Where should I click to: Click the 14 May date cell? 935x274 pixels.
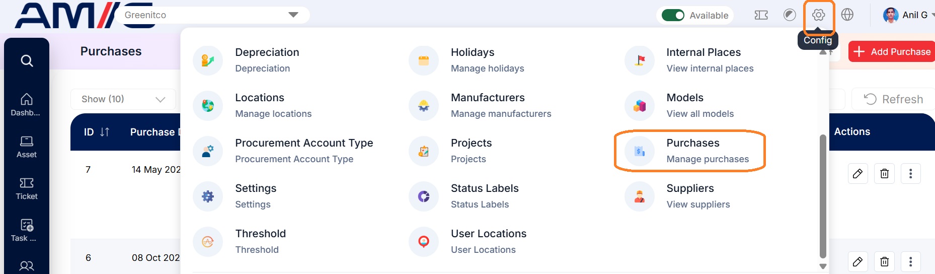(x=156, y=170)
